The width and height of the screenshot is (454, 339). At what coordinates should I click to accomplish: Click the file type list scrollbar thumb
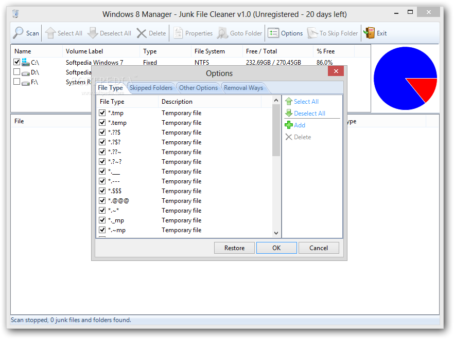point(276,130)
